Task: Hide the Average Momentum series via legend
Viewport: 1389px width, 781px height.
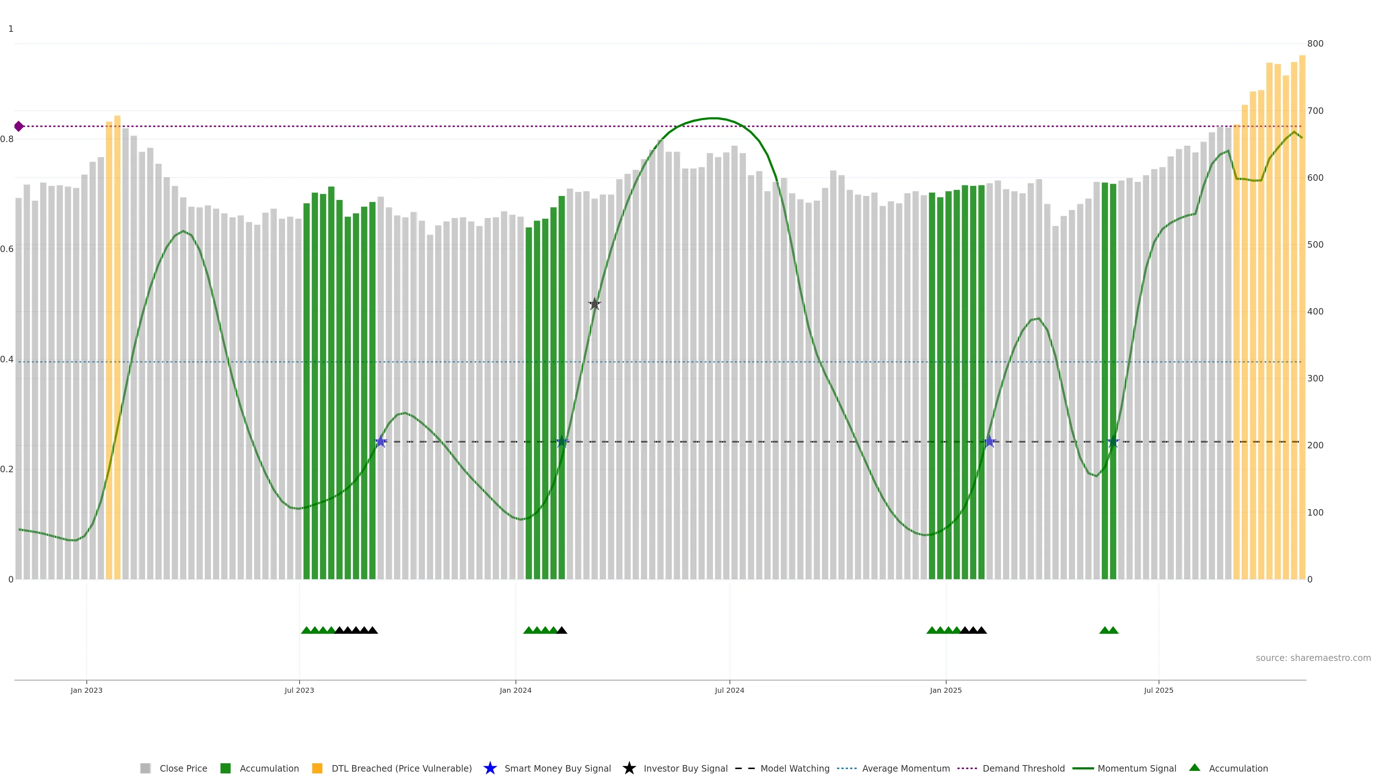Action: [905, 768]
